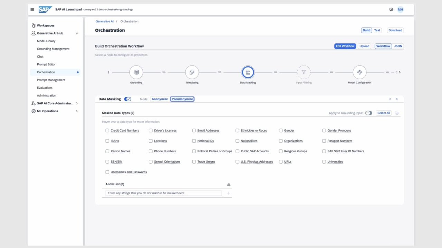Switch to the Build tab
Viewport: 442px width, 248px height.
[x=366, y=30]
